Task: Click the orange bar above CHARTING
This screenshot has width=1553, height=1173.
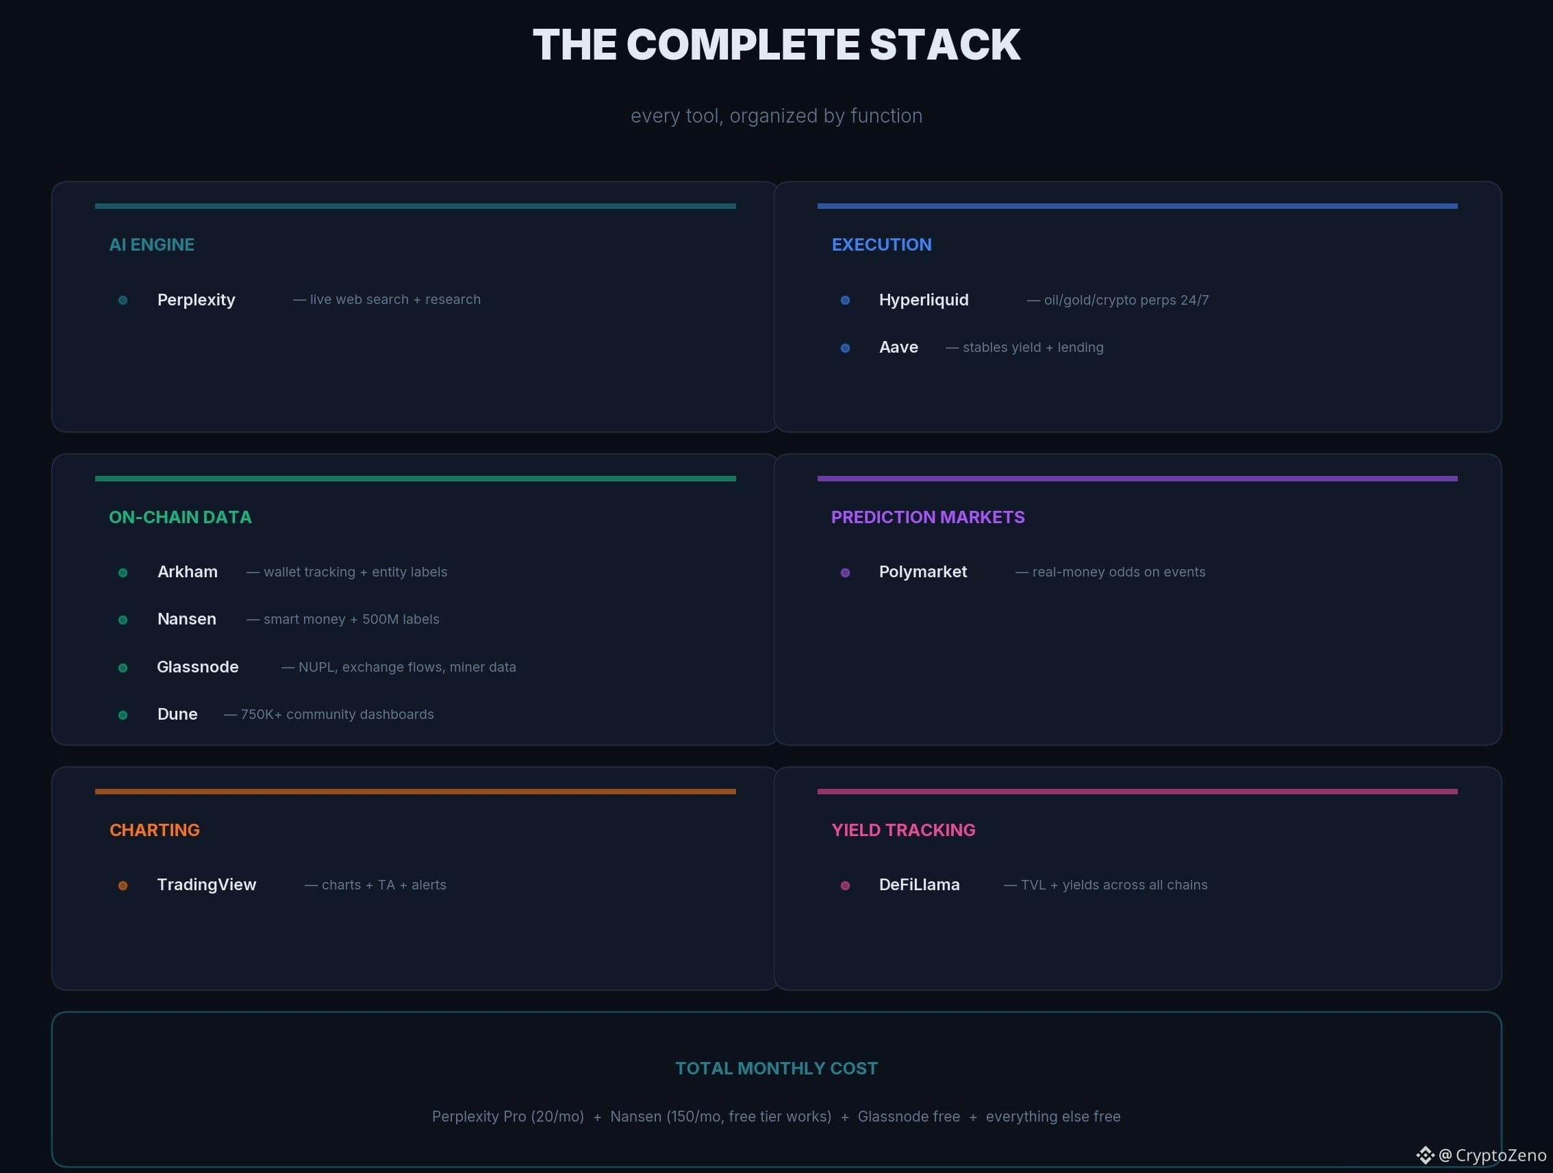Action: click(x=415, y=792)
